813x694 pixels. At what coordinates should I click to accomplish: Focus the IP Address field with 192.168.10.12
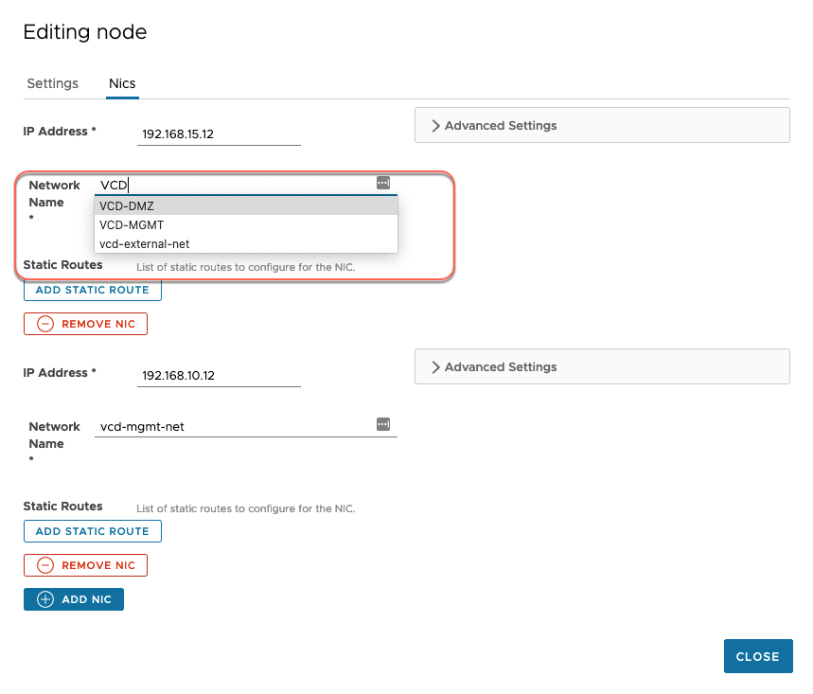219,376
